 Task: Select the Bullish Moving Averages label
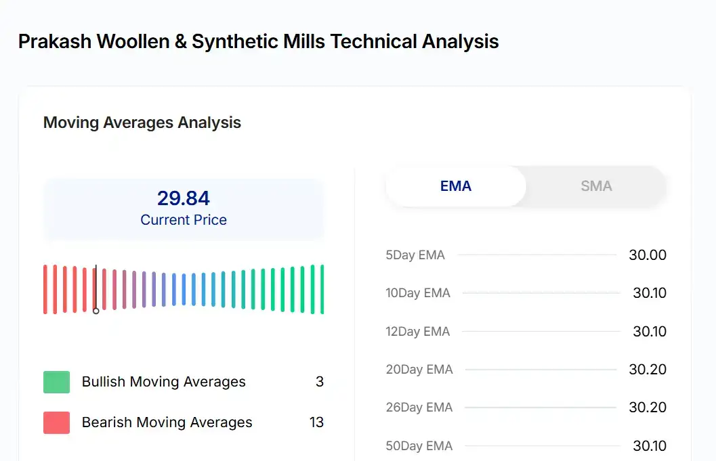(x=163, y=382)
